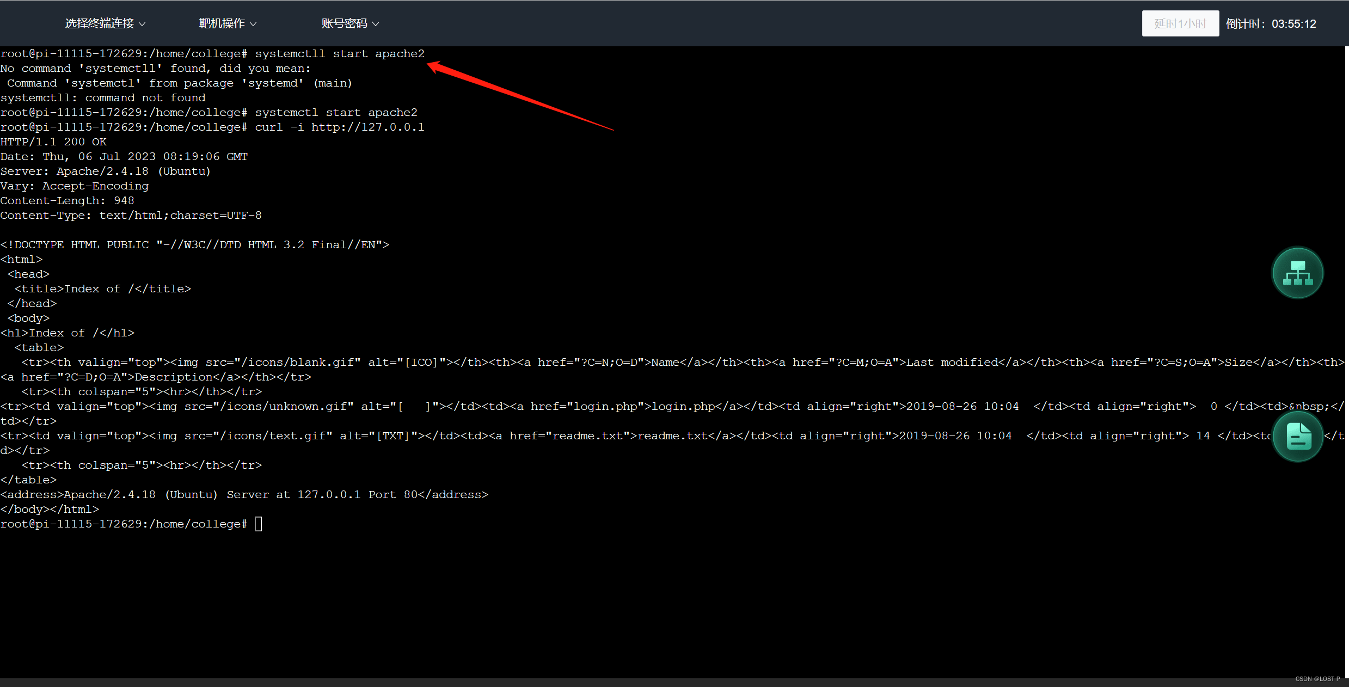The height and width of the screenshot is (687, 1349).
Task: Click the readme.txt link text in output
Action: (x=672, y=435)
